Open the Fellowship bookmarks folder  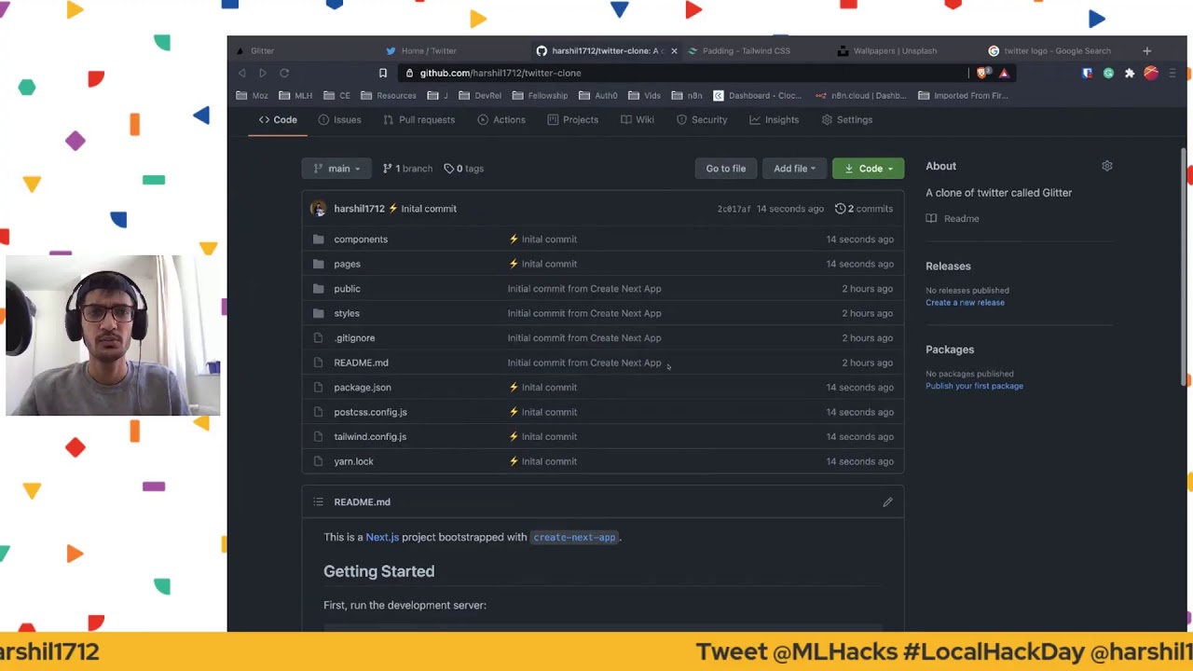(539, 95)
